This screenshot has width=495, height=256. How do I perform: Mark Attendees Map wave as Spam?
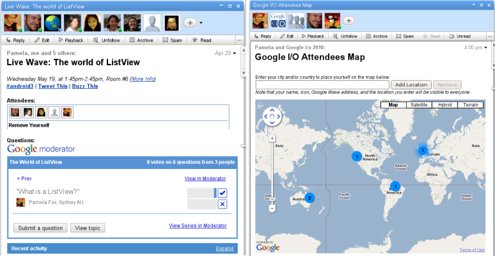405,36
